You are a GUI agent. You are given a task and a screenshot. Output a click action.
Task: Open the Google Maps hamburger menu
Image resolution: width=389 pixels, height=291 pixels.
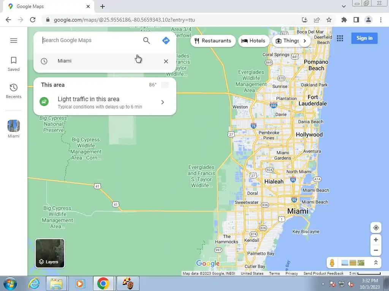point(14,40)
